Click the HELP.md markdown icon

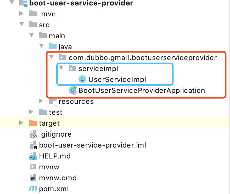pyautogui.click(x=33, y=156)
